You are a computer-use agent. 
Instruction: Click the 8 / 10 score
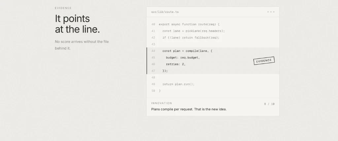tap(269, 104)
